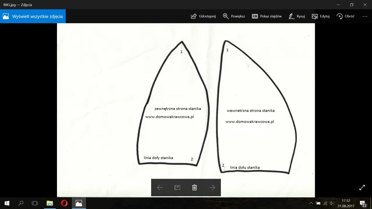Rotate the photo with Obróć
The image size is (372, 209).
346,16
